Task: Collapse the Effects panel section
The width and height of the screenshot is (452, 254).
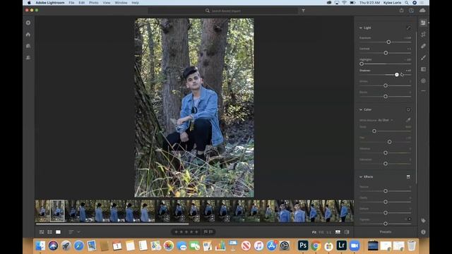Action: pyautogui.click(x=361, y=177)
